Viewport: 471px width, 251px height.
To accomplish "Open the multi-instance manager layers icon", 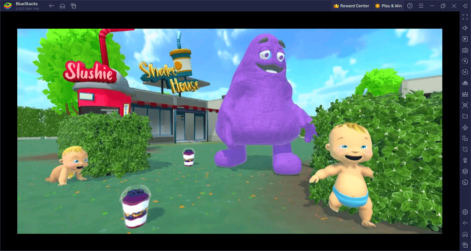I will pyautogui.click(x=465, y=172).
